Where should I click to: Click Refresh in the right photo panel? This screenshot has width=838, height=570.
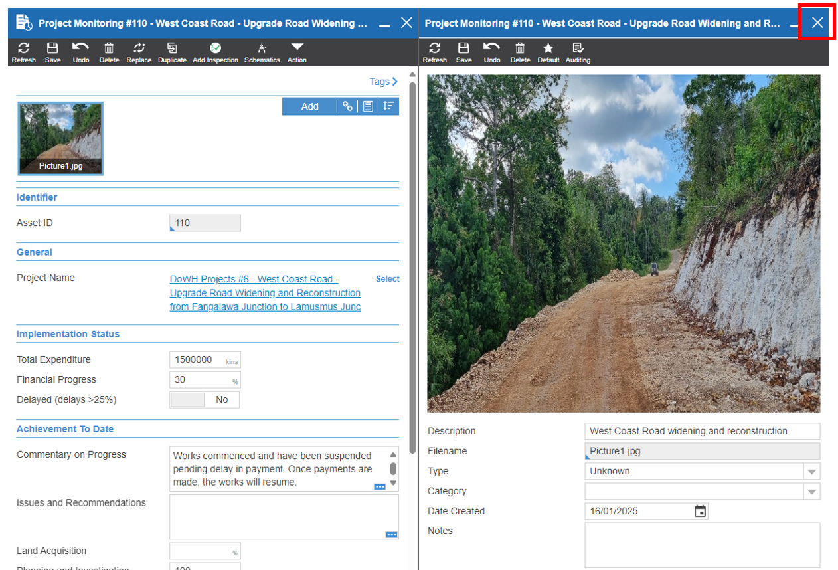click(x=435, y=52)
